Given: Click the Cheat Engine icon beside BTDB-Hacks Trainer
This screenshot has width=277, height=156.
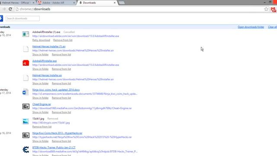Looking at the screenshot, I should click(x=26, y=149).
